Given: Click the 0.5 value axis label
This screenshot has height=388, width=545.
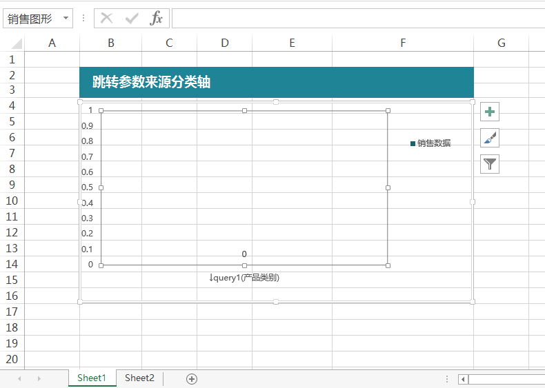Looking at the screenshot, I should point(87,187).
